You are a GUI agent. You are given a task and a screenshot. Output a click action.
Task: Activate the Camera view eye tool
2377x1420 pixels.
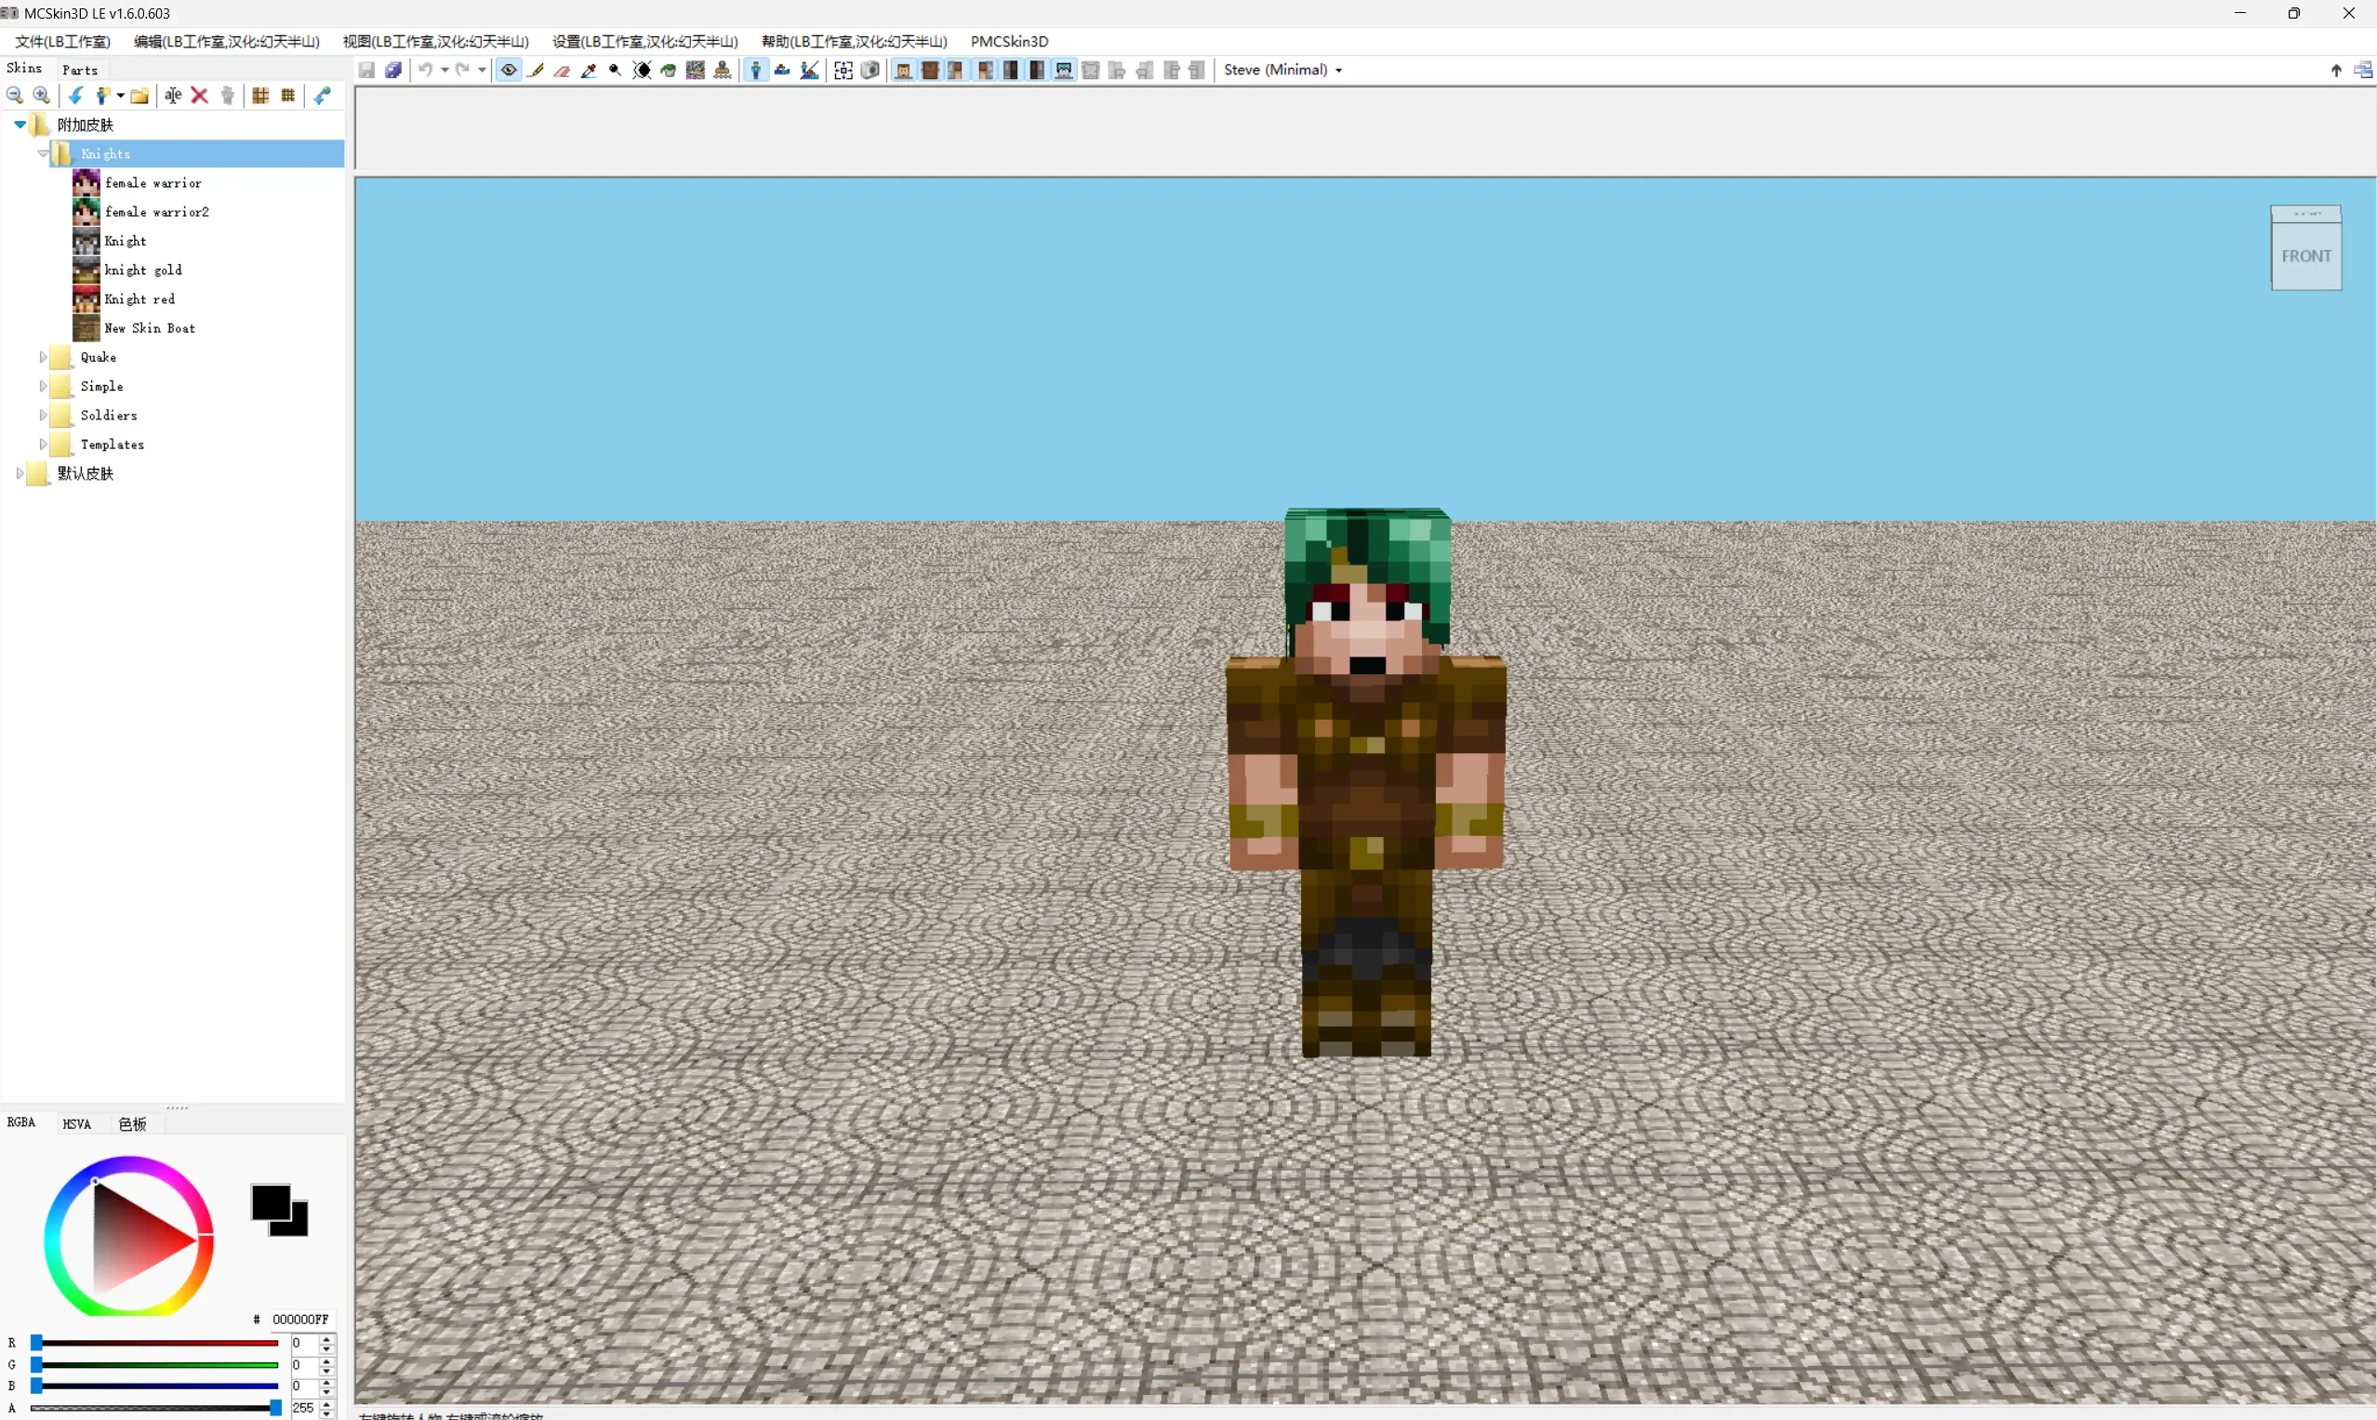pyautogui.click(x=509, y=70)
